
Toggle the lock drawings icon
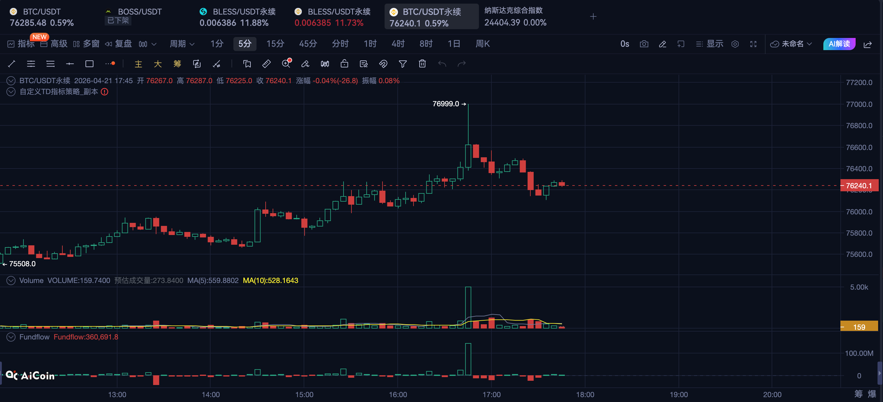coord(344,64)
